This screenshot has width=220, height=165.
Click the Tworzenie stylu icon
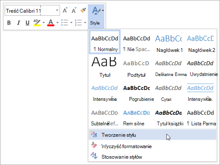pos(94,134)
